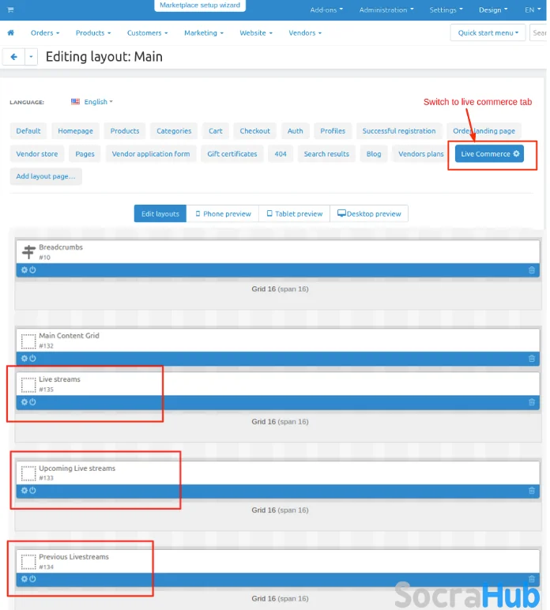Click the search input field
This screenshot has width=550, height=610.
click(538, 32)
